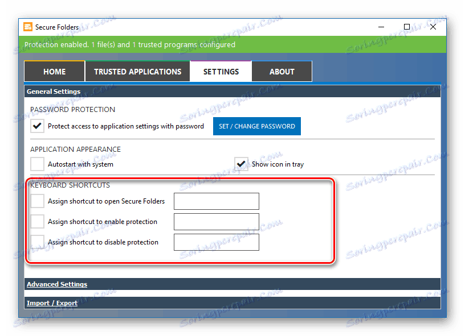Go to the ABOUT tab

click(x=282, y=71)
